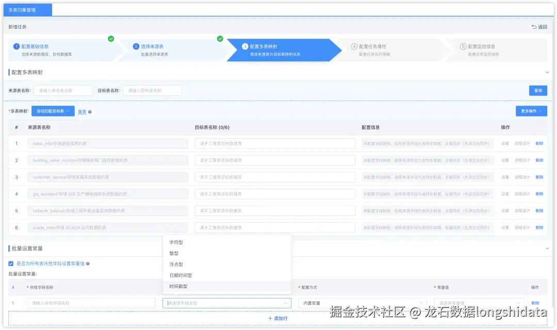Click 删除 for the basic_info row
The width and height of the screenshot is (557, 330).
pyautogui.click(x=539, y=143)
